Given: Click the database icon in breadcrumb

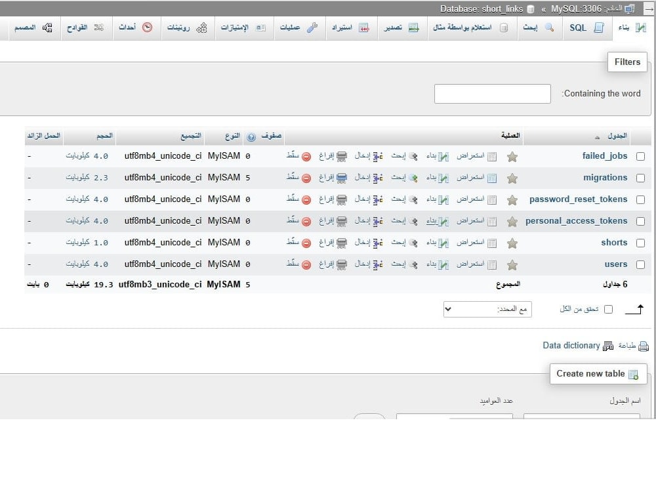Looking at the screenshot, I should 531,9.
